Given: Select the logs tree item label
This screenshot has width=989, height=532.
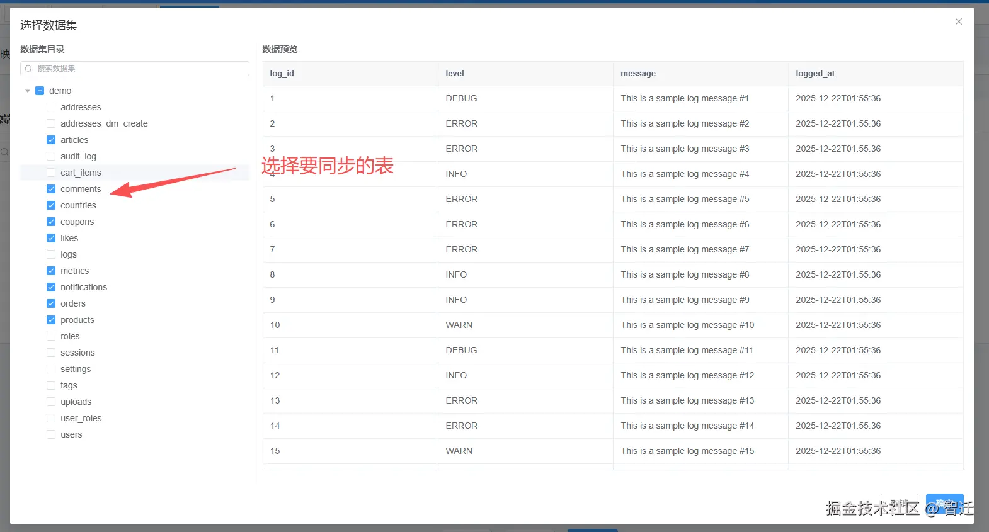Looking at the screenshot, I should 69,254.
